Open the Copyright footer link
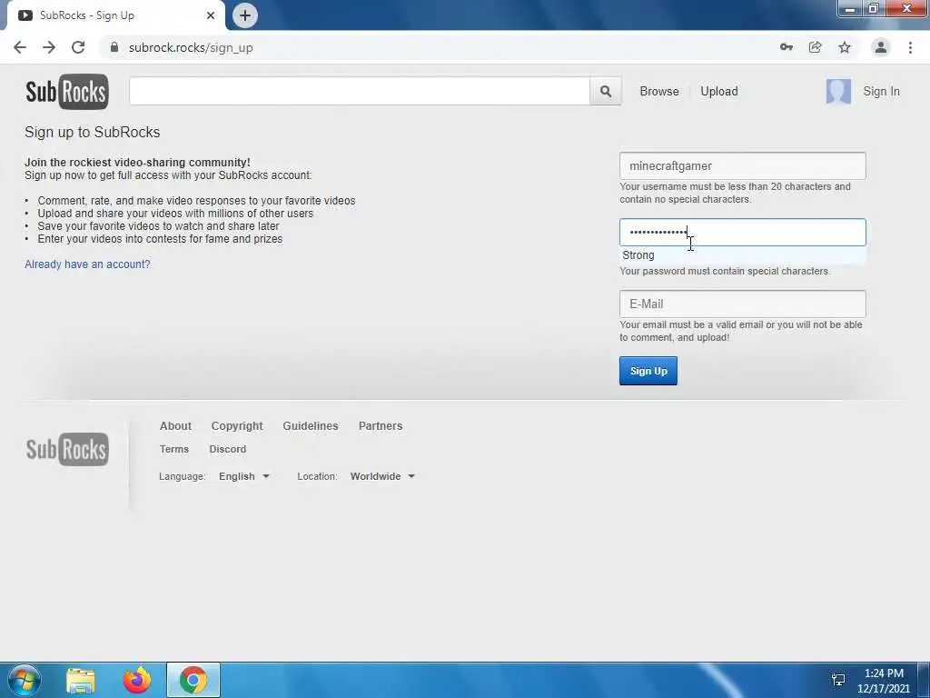The width and height of the screenshot is (930, 698). [x=237, y=426]
